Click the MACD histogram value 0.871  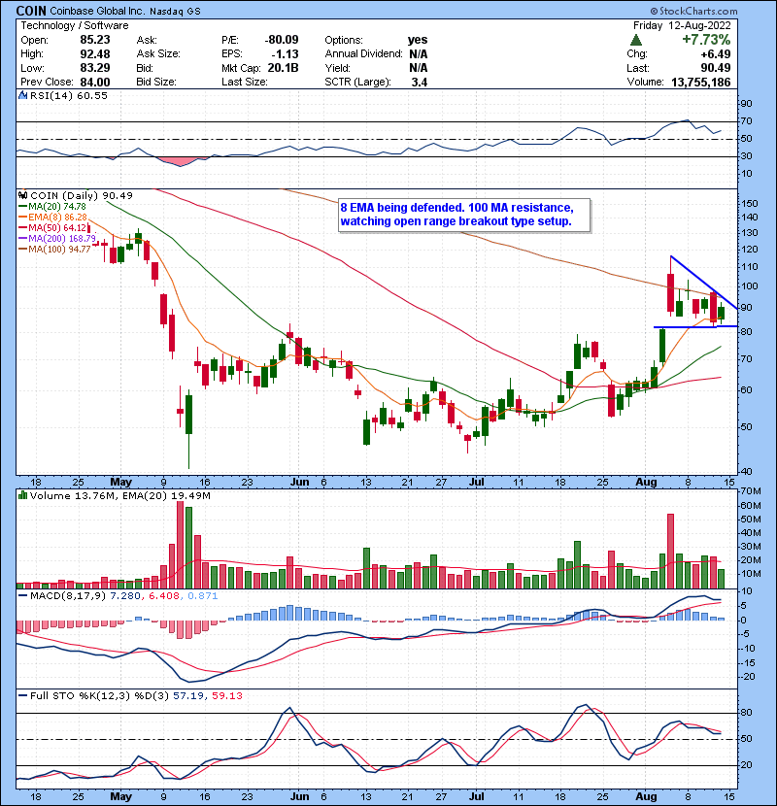tap(202, 596)
